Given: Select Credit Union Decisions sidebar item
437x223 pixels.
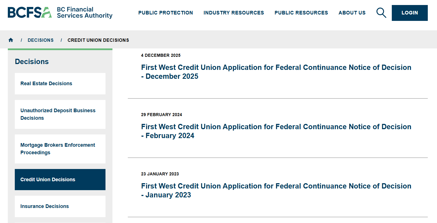Looking at the screenshot, I should pos(60,180).
